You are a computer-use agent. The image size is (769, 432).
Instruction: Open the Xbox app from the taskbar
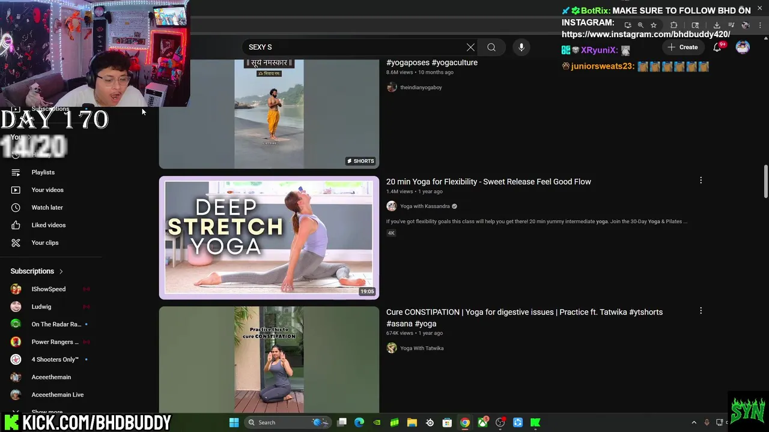(482, 422)
